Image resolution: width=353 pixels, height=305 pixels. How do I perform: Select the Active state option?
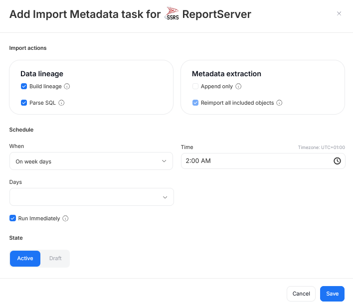25,259
